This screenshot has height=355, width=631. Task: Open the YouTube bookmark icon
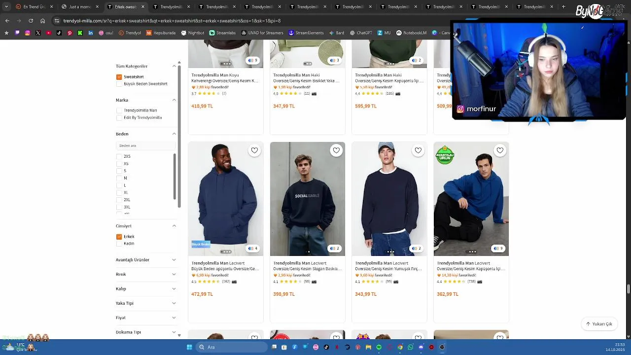[48, 33]
